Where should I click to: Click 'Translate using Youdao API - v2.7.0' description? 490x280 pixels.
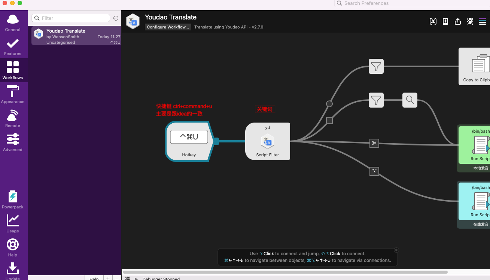pos(229,27)
